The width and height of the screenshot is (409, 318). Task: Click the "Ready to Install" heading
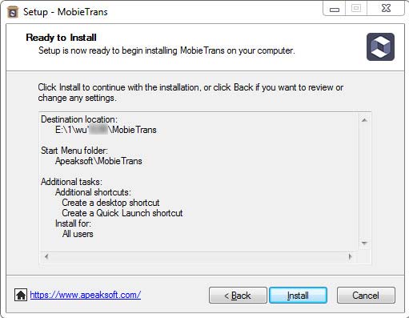[62, 38]
